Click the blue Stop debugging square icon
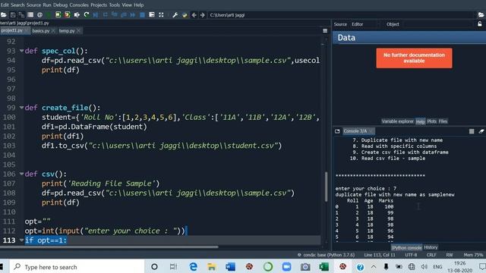Image resolution: width=486 pixels, height=273 pixels. pos(142,15)
